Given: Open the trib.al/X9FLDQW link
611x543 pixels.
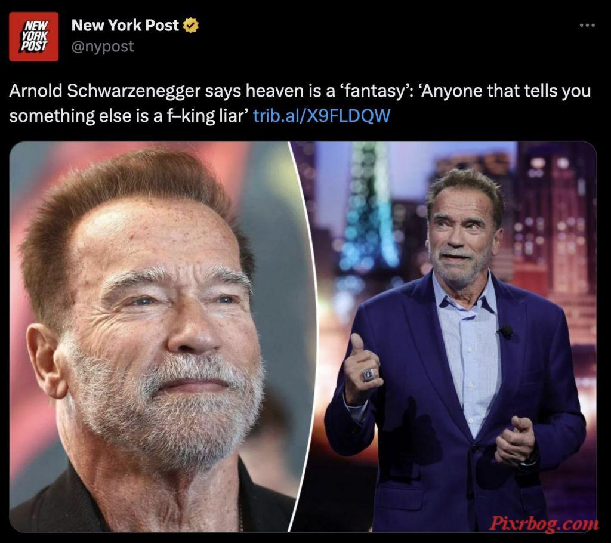Looking at the screenshot, I should tap(322, 116).
